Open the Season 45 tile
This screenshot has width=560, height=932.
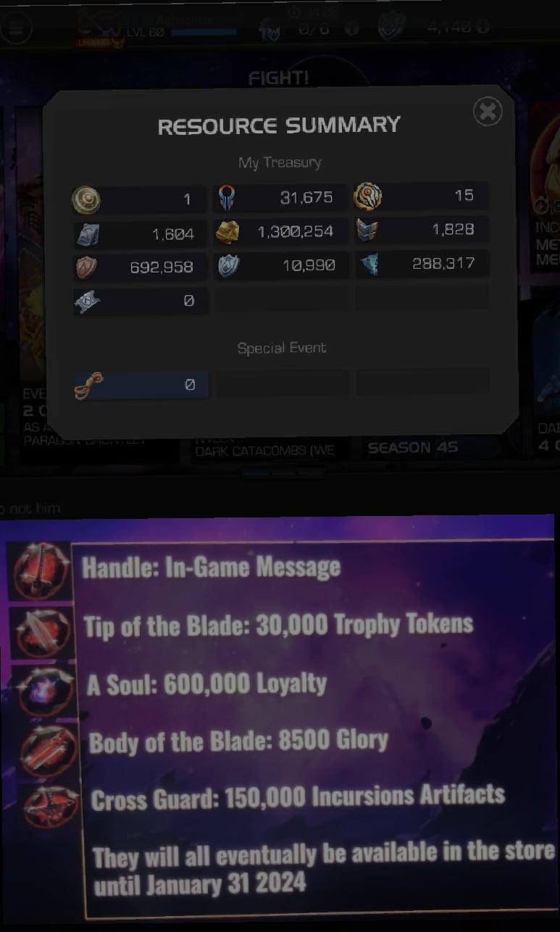tap(413, 447)
